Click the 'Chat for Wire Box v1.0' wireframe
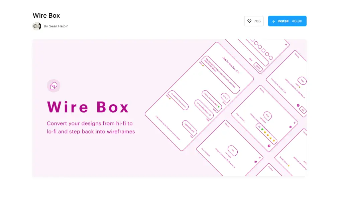Screen dimensions: 339x202 [231, 65]
